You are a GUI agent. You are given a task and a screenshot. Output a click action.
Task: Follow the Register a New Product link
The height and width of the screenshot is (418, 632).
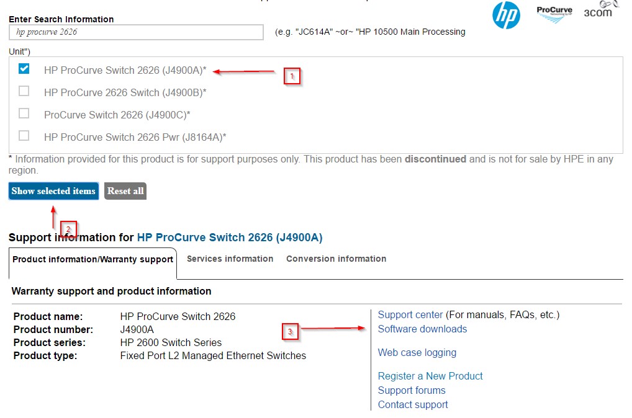[x=430, y=376]
